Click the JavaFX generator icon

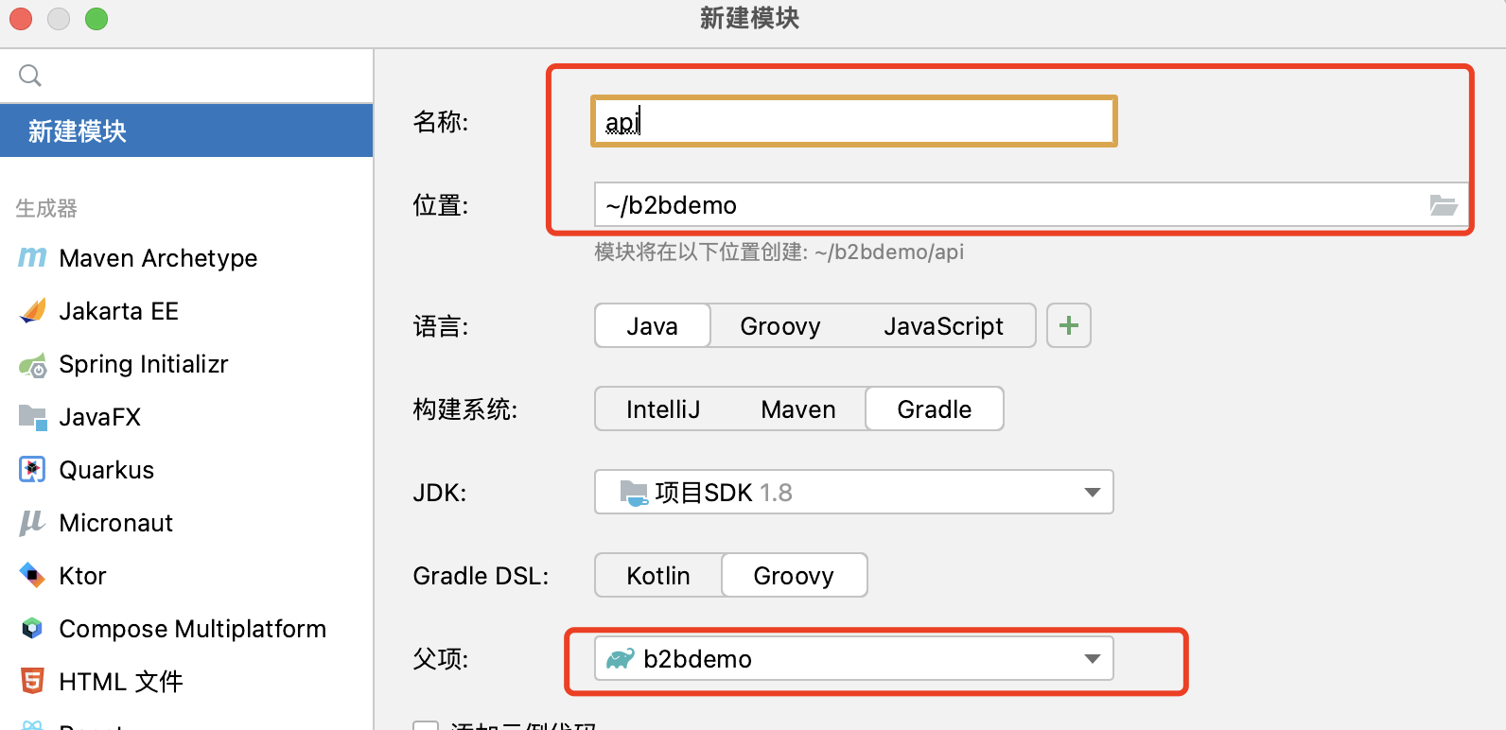point(32,417)
